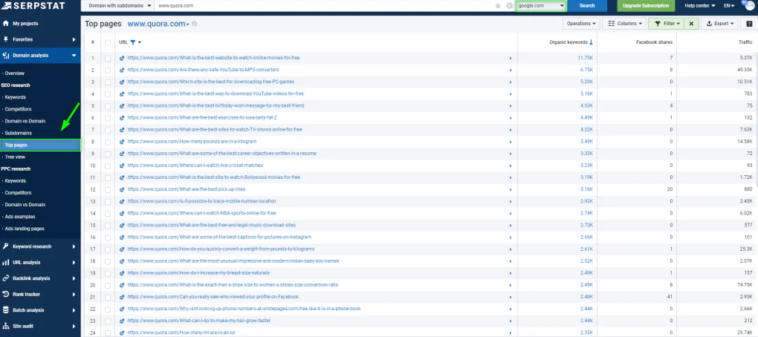Open the user profile avatar

pyautogui.click(x=748, y=6)
